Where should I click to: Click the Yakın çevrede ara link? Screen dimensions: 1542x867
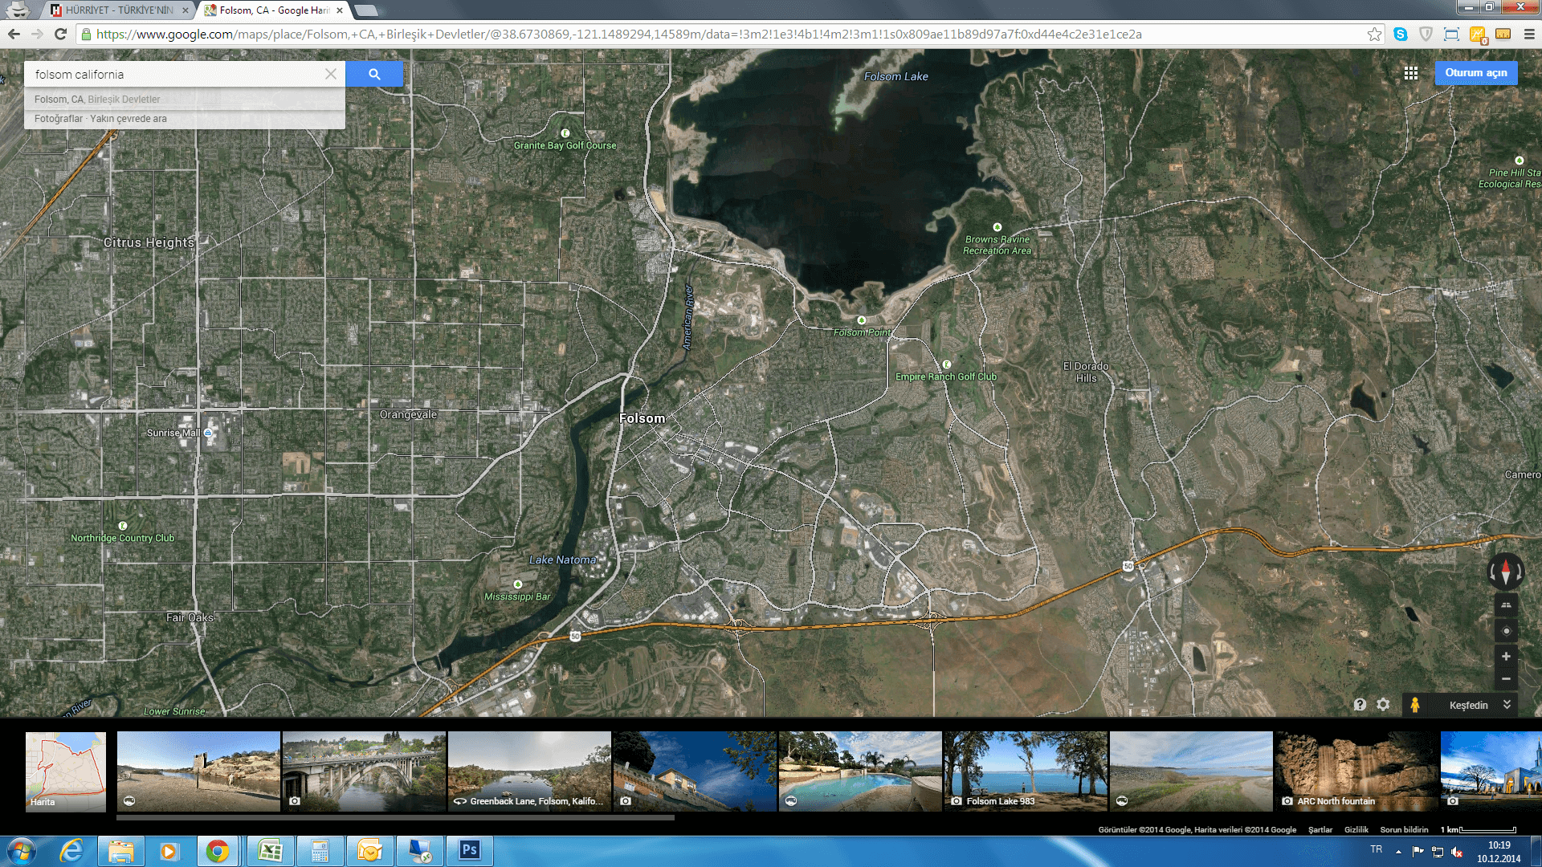(128, 119)
